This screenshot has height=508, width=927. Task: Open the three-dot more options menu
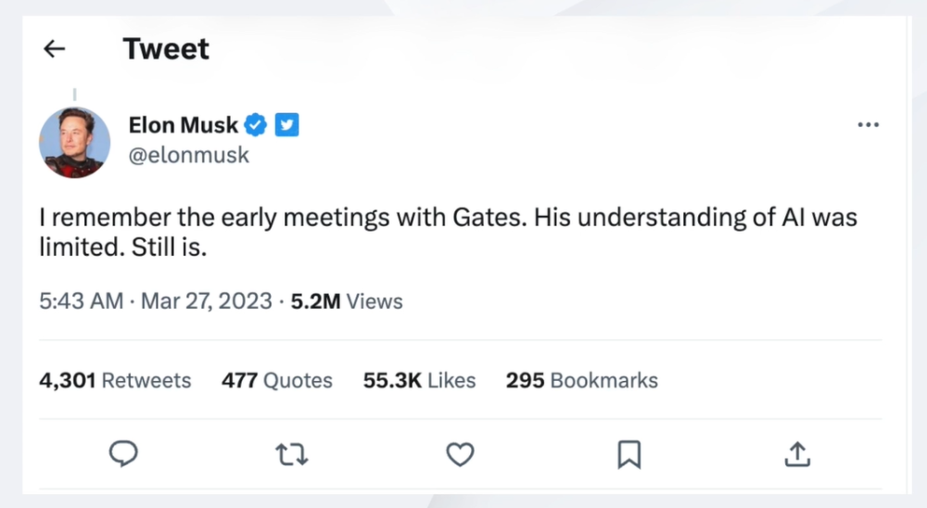click(x=868, y=125)
